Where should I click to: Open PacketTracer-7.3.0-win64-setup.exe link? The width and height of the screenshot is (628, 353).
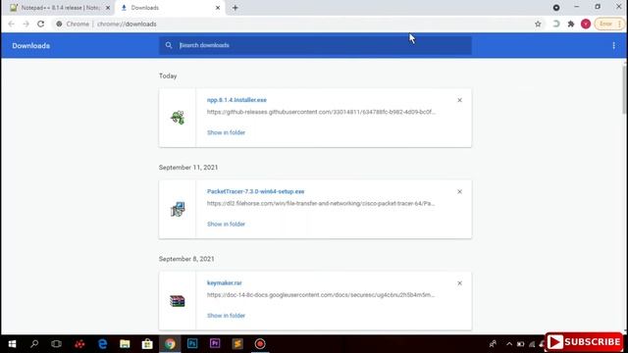[255, 191]
